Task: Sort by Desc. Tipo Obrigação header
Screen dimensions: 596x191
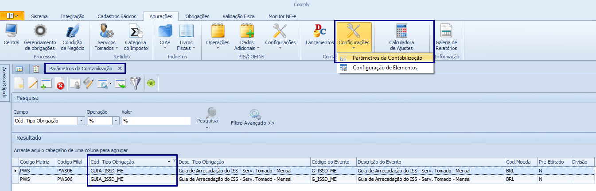Action: pyautogui.click(x=243, y=161)
